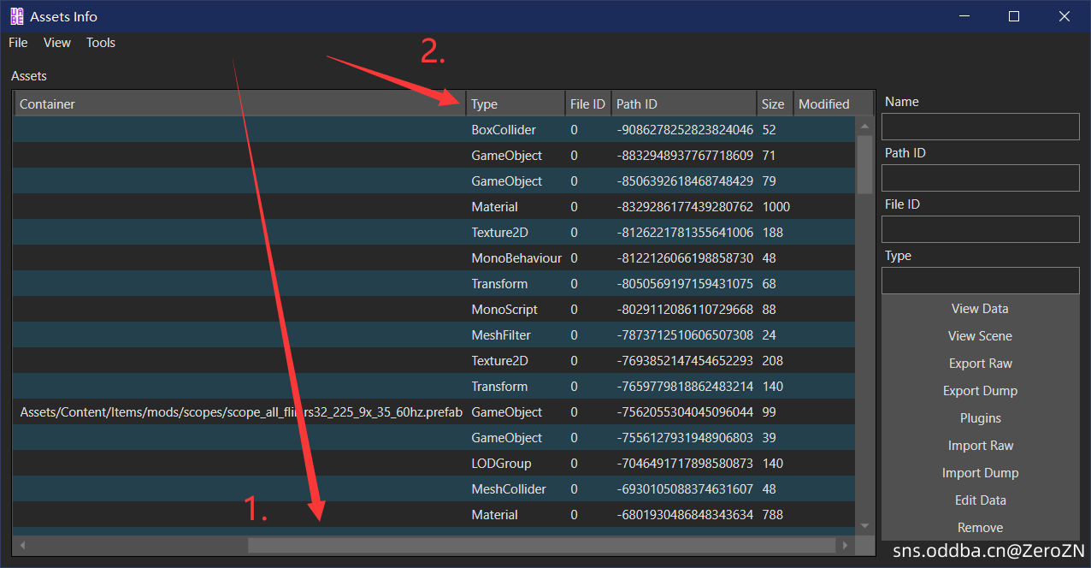Screen dimensions: 1091x568
Task: Click Export Raw button
Action: (x=980, y=364)
